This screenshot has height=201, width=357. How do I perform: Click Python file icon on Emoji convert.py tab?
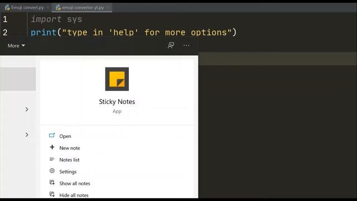(7, 7)
